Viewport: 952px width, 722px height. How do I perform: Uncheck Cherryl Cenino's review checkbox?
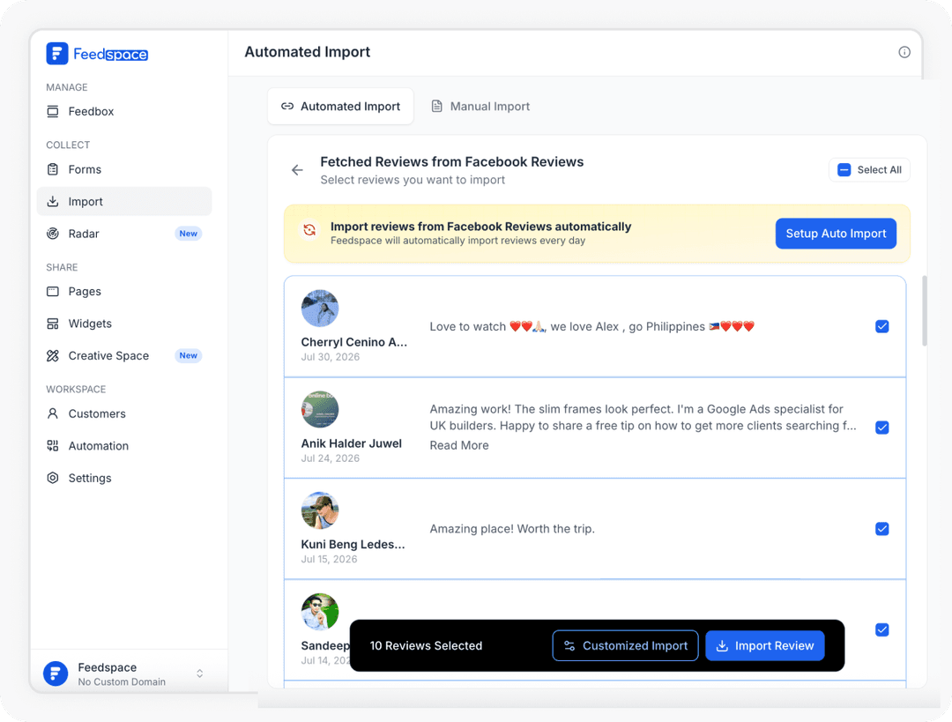[x=882, y=327]
